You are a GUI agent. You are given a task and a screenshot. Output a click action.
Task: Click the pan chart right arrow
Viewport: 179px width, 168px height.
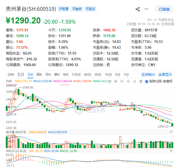tap(135, 81)
